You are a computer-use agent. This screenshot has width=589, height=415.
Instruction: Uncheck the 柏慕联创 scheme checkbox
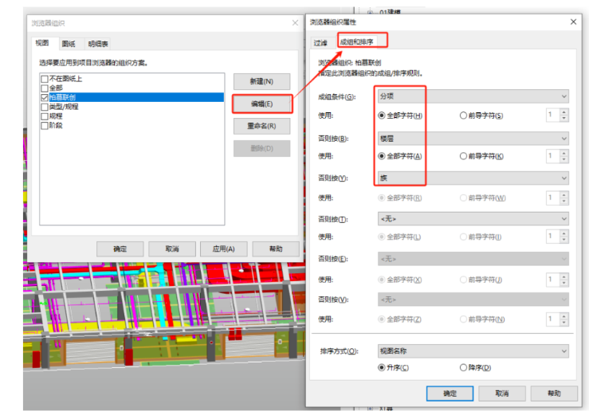(x=45, y=97)
